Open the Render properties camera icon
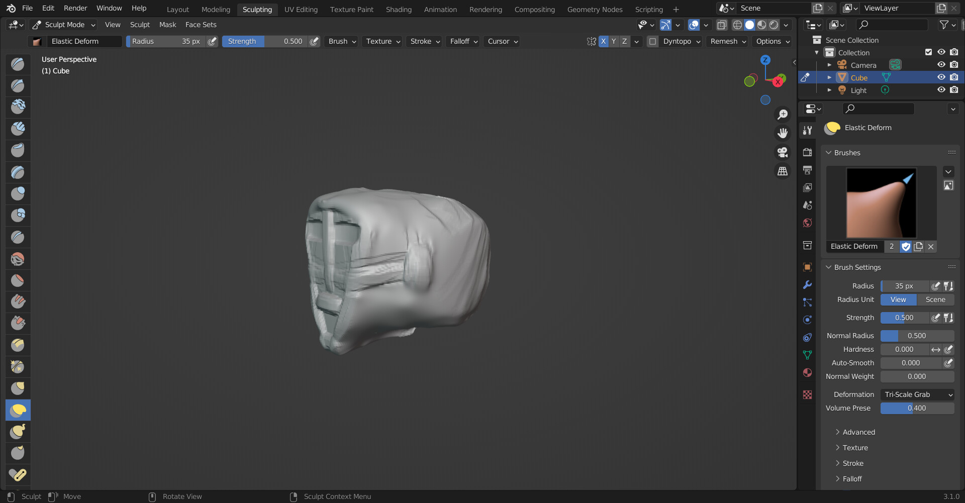The image size is (965, 503). [807, 153]
